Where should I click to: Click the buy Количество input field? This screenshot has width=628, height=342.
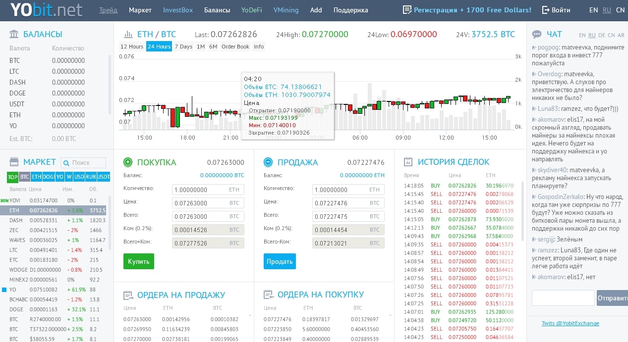(x=208, y=190)
